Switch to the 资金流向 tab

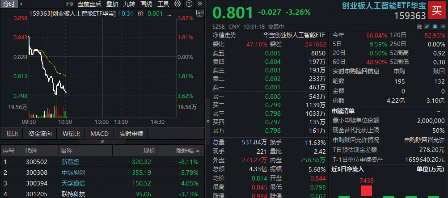click(x=40, y=134)
